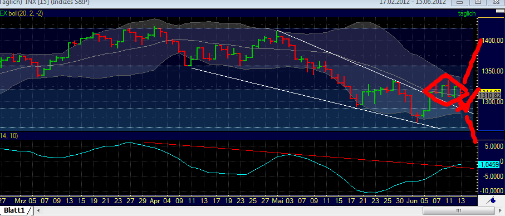505x216 pixels.
Task: Select the boll(20, 2, -2) indicator label
Action: pos(26,13)
